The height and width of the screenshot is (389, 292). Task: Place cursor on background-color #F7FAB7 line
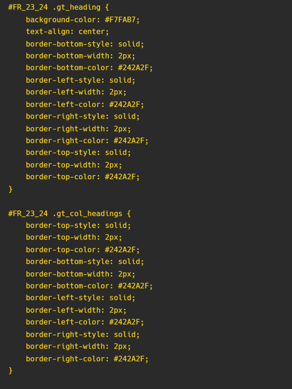(x=83, y=20)
